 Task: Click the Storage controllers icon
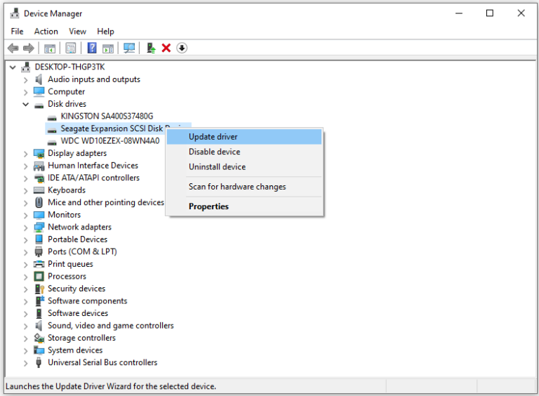pos(39,338)
